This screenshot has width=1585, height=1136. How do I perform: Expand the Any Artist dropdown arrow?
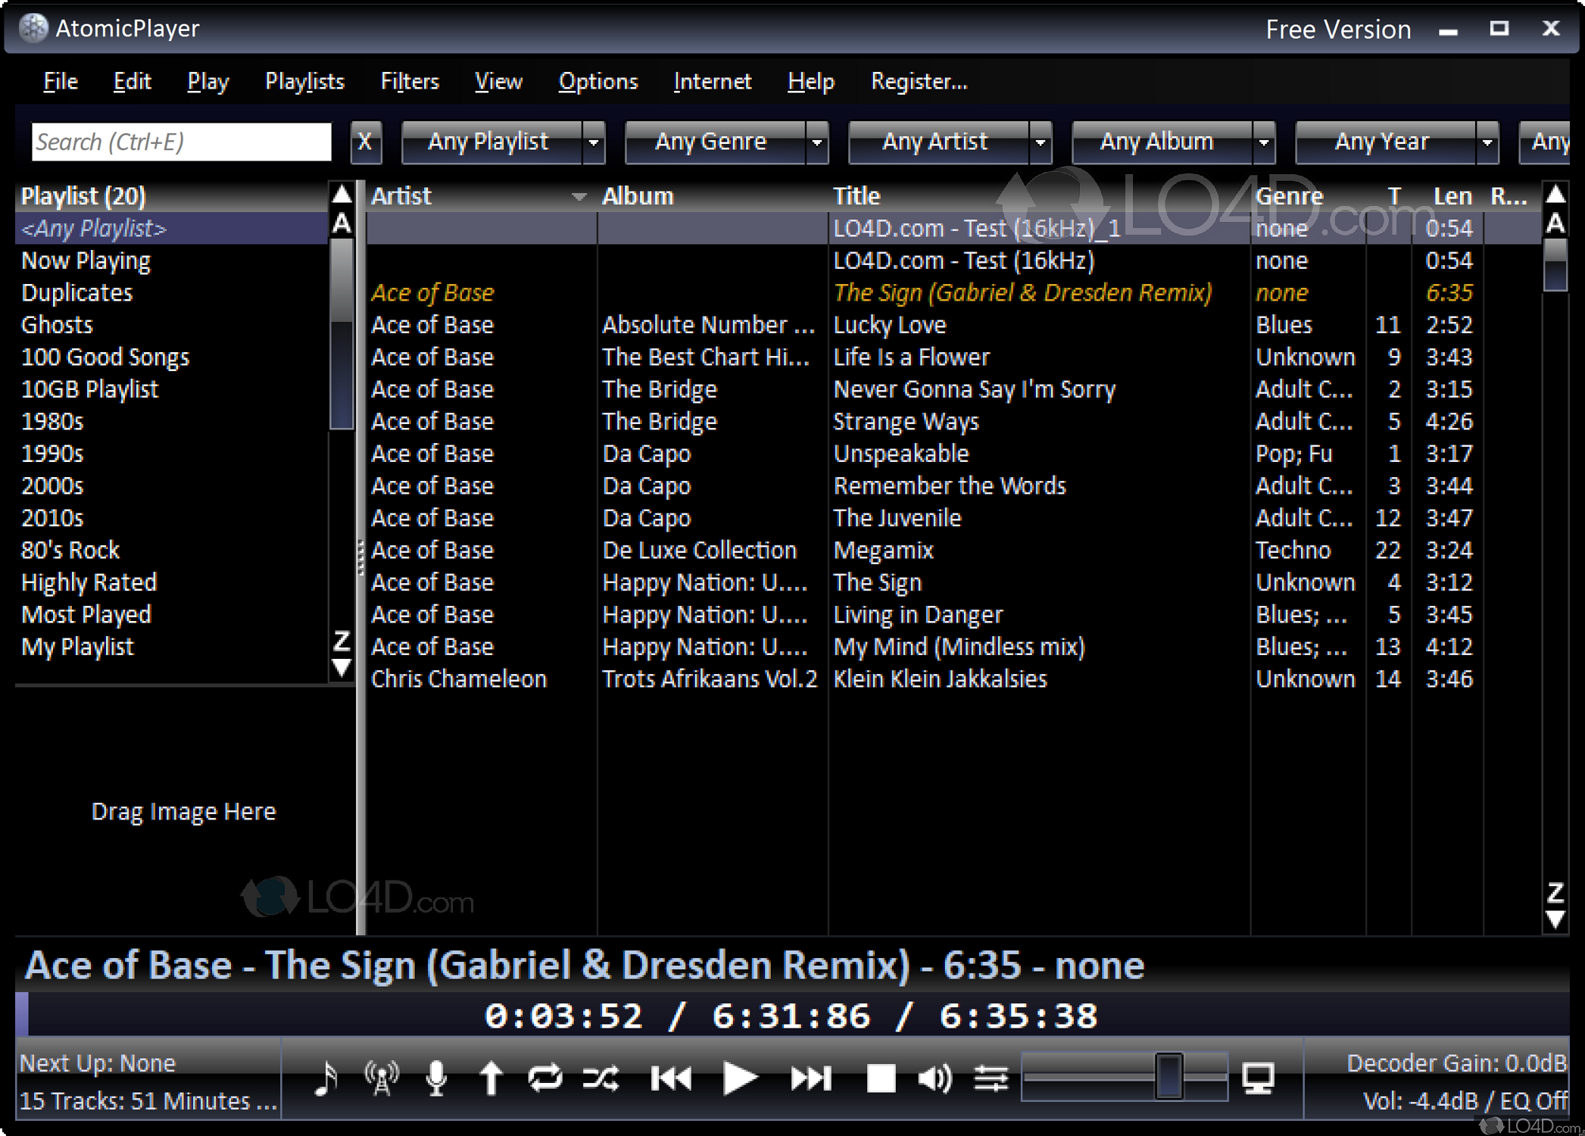[1041, 142]
